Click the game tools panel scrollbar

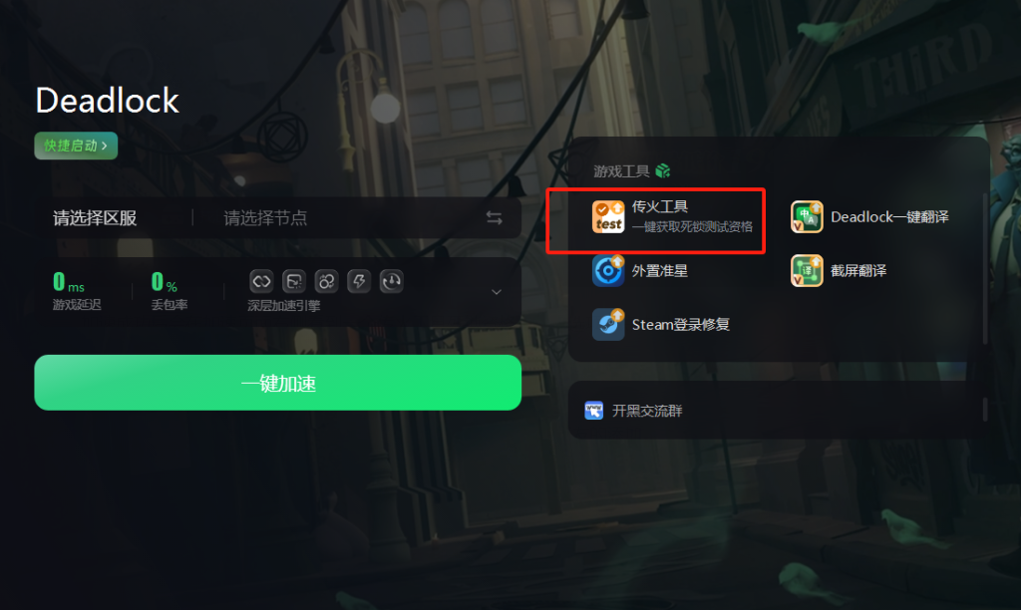[985, 267]
